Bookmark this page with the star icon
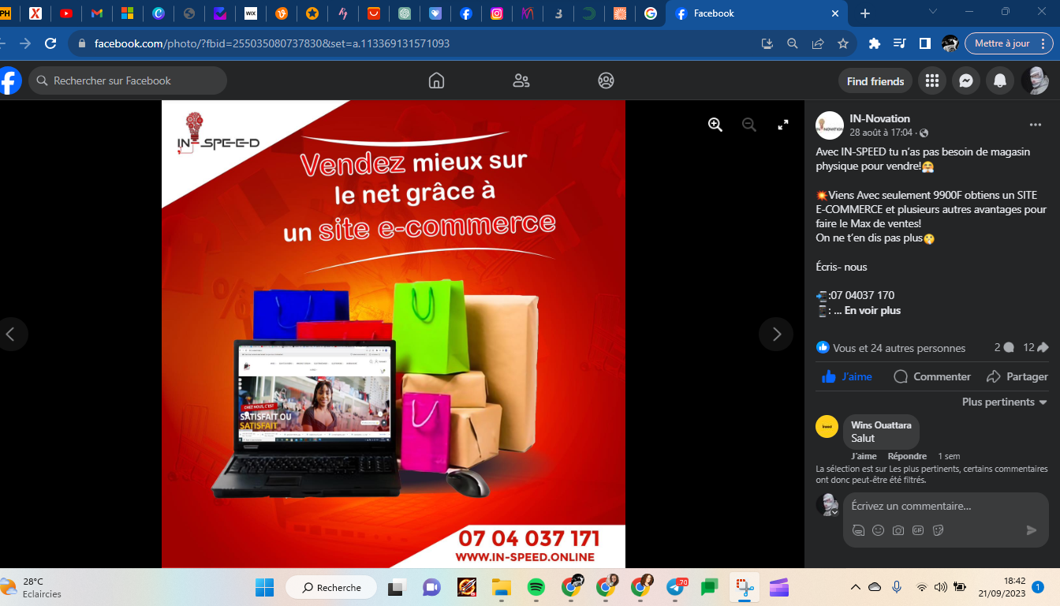The height and width of the screenshot is (606, 1060). point(843,43)
